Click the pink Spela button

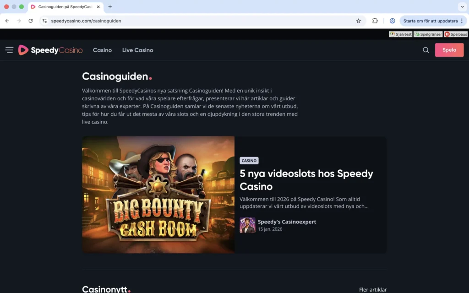449,50
